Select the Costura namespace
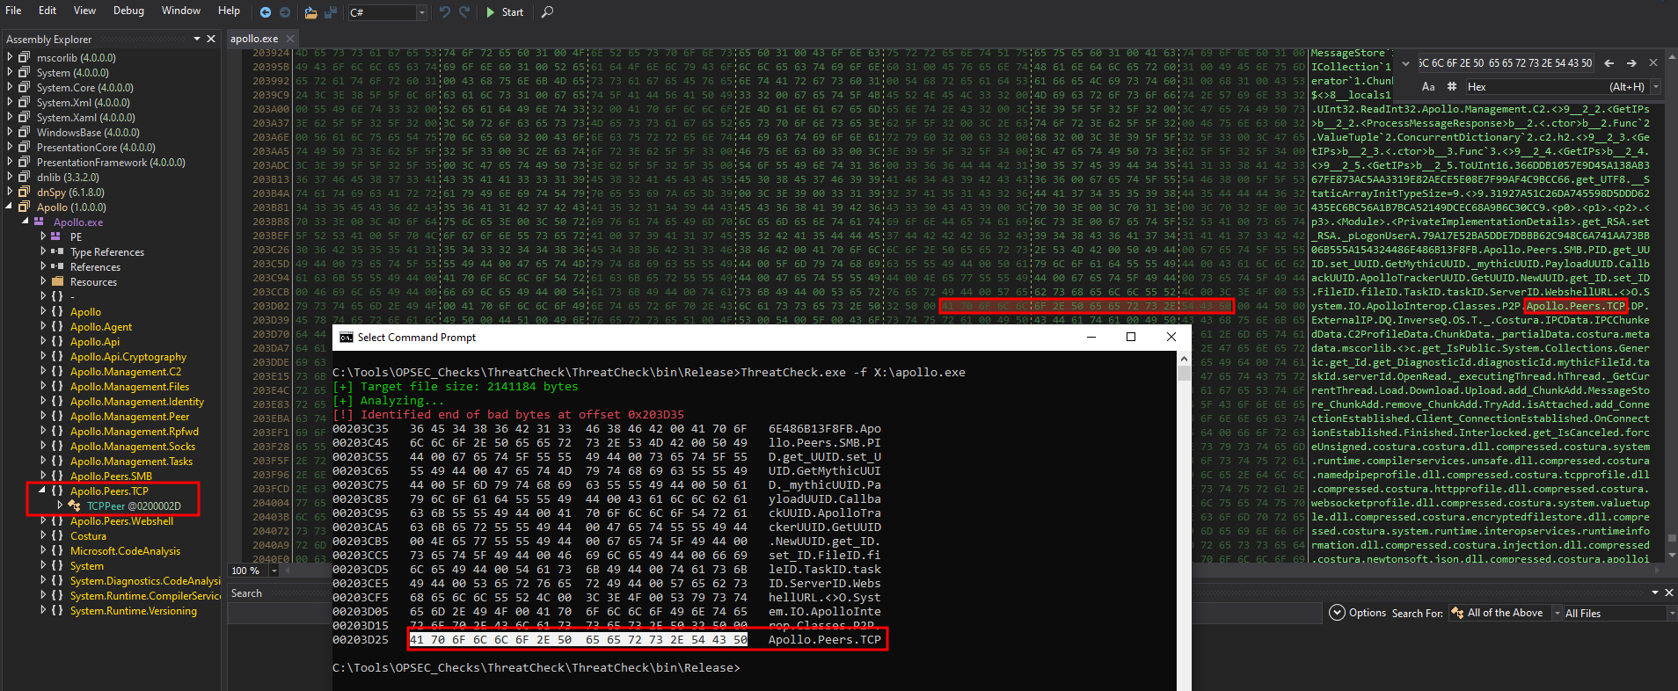This screenshot has height=691, width=1678. coord(88,536)
